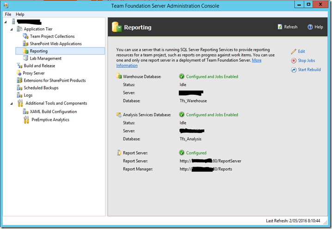Click the Edit pencil icon
This screenshot has width=332, height=229.
294,51
